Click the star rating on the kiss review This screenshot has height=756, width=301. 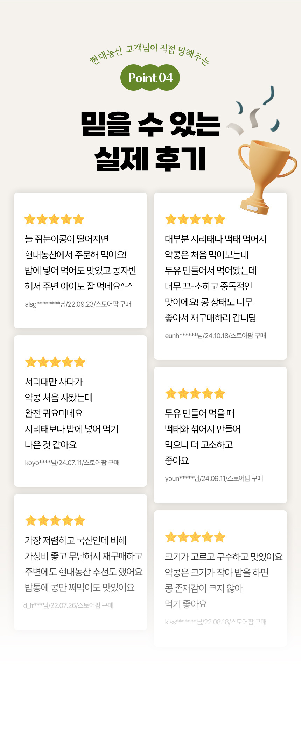click(195, 537)
